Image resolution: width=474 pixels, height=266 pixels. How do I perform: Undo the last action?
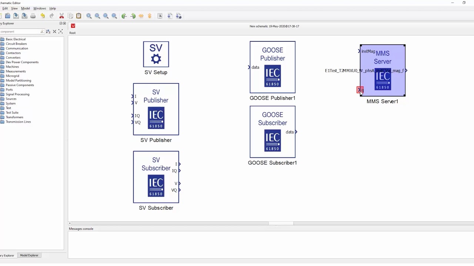43,16
